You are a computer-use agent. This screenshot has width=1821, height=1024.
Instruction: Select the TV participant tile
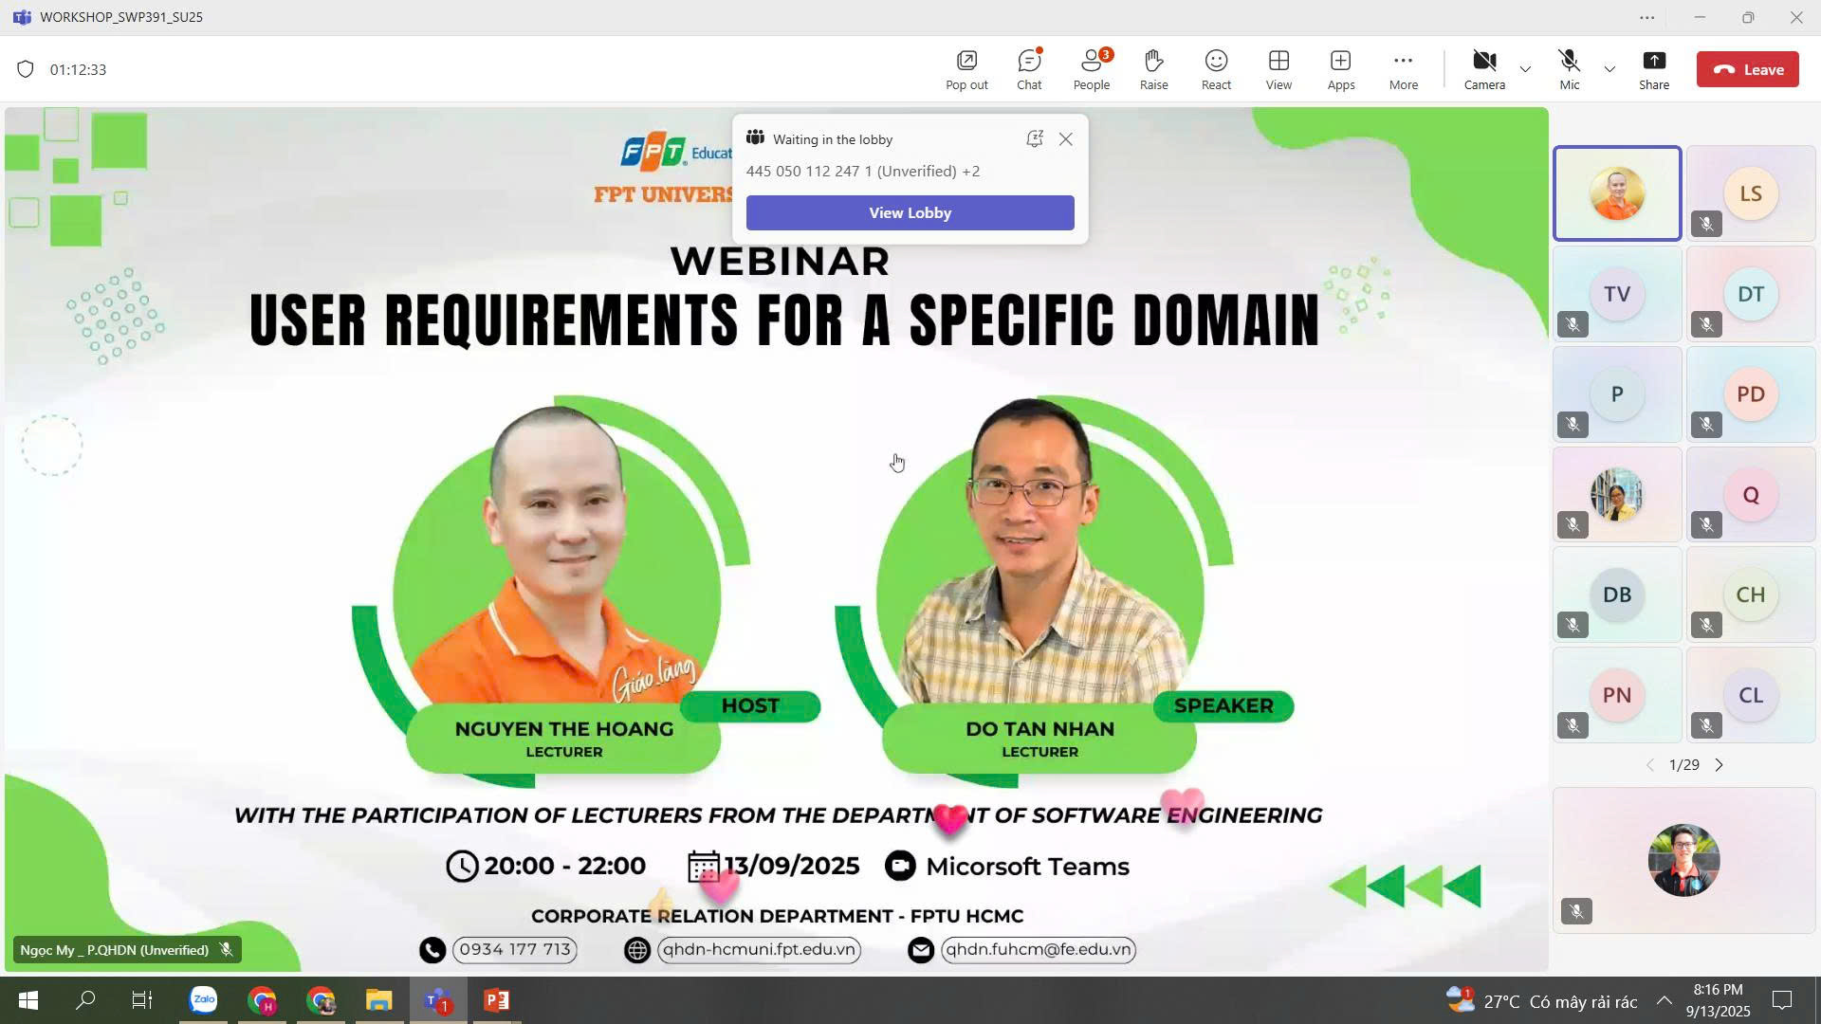coord(1616,294)
